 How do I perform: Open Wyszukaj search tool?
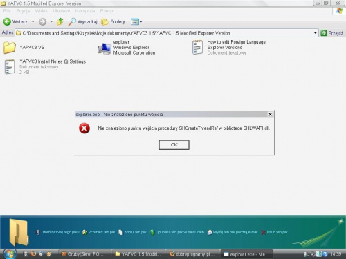(82, 21)
